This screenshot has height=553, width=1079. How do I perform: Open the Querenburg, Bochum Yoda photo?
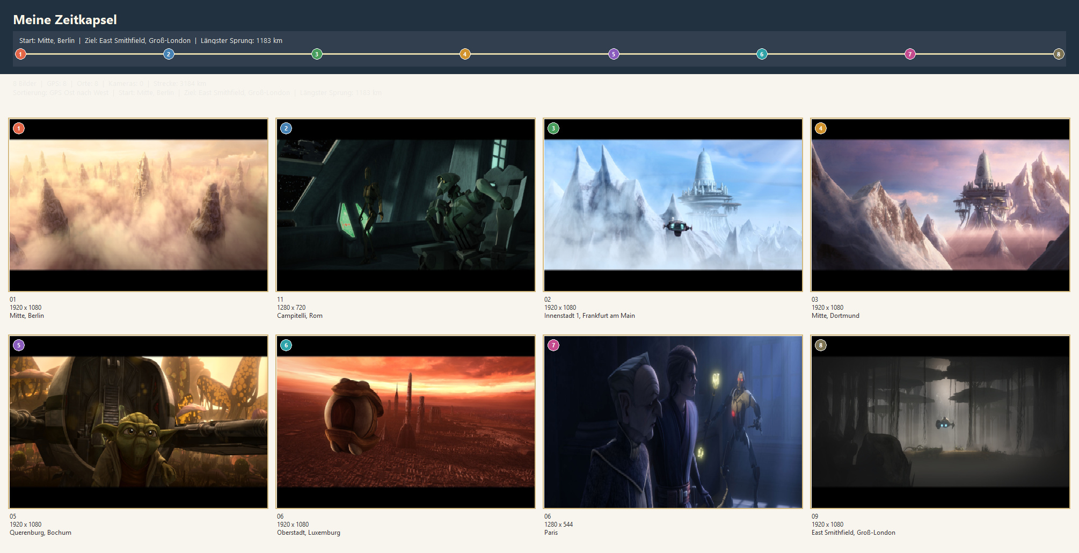point(138,422)
